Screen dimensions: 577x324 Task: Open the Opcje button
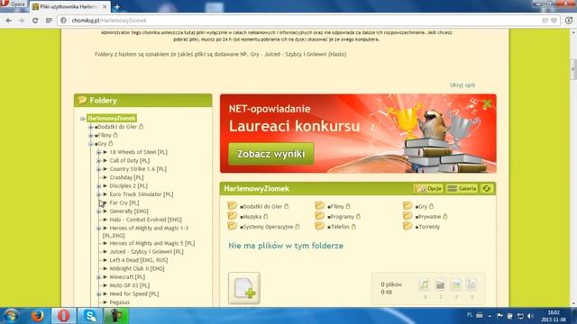point(428,189)
